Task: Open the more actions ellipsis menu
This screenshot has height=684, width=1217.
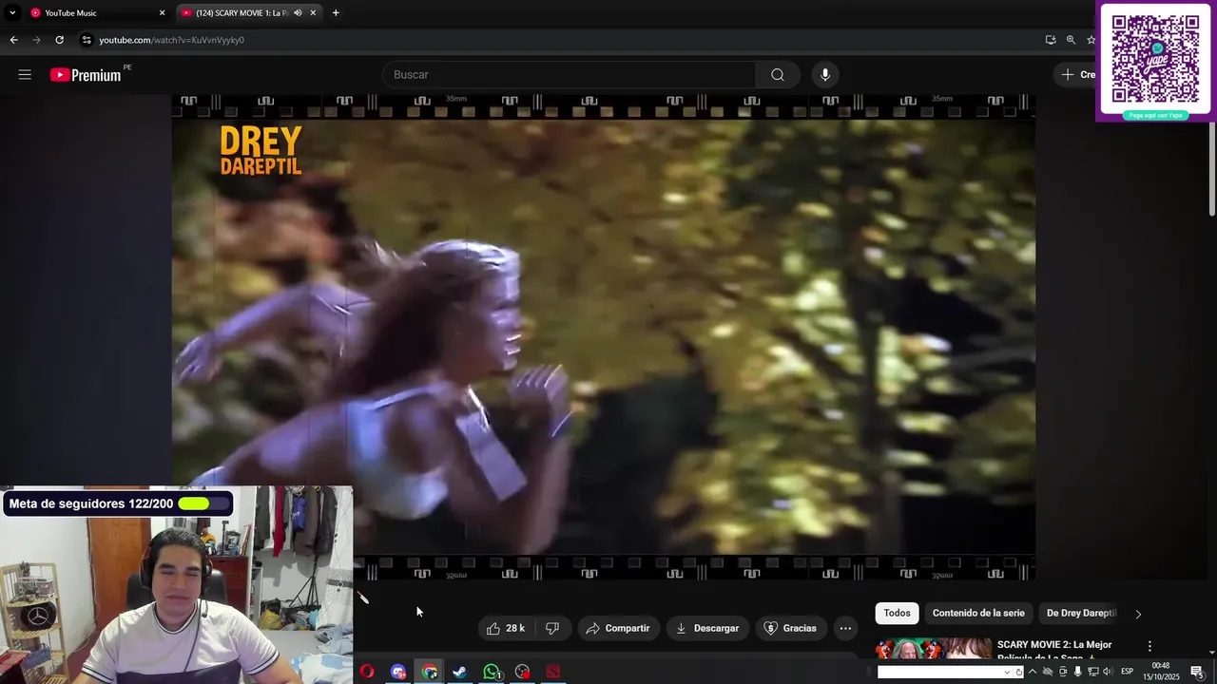Action: coord(845,628)
